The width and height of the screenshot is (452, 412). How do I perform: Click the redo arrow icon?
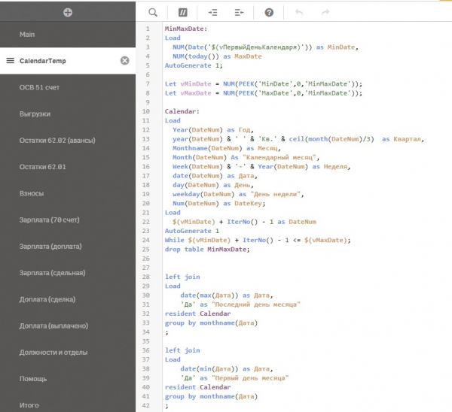[x=325, y=12]
